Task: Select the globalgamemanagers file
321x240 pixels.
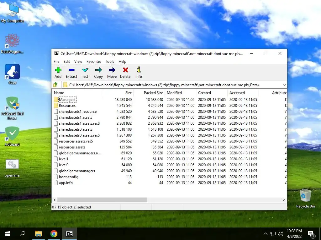Action: (77, 171)
